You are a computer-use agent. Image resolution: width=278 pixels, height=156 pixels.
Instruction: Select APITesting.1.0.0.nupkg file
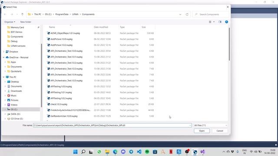[61, 87]
